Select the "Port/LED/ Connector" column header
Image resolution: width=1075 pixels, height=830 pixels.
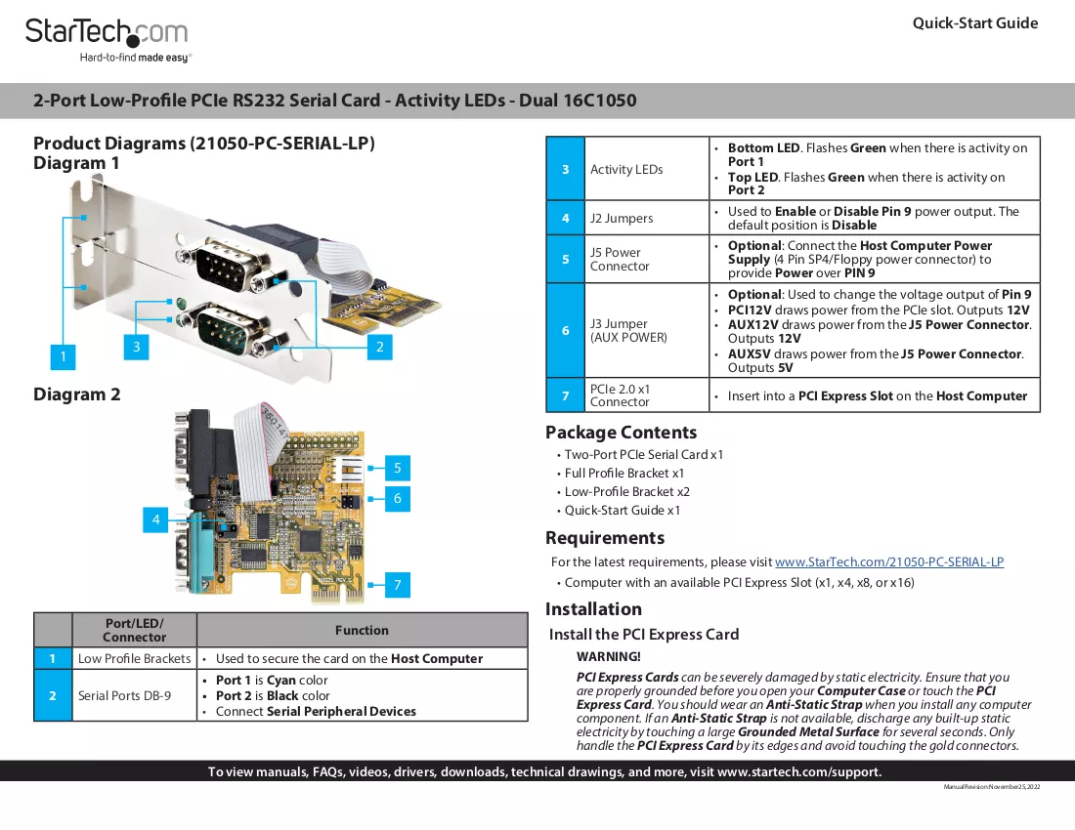click(135, 630)
